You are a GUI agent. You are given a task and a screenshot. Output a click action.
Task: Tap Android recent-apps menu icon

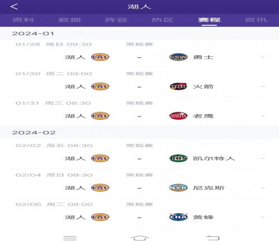pos(70,238)
